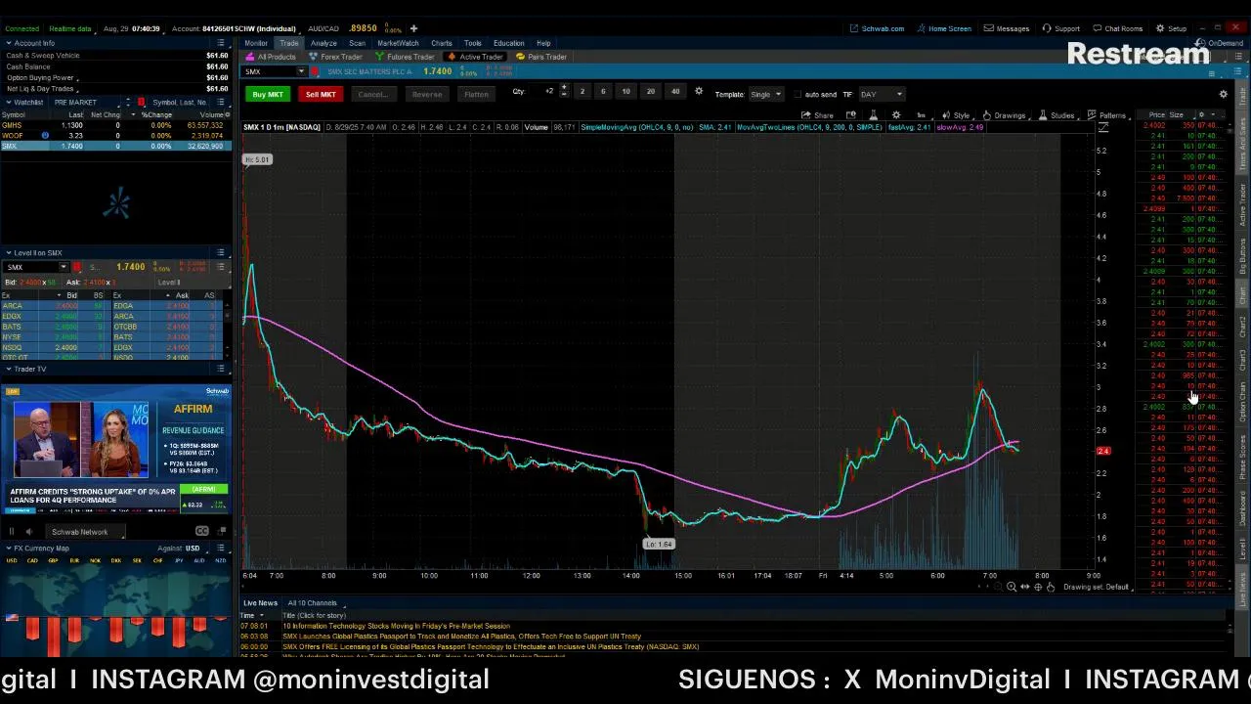Open Messages in the top bar
Viewport: 1251px width, 704px height.
[x=1008, y=28]
